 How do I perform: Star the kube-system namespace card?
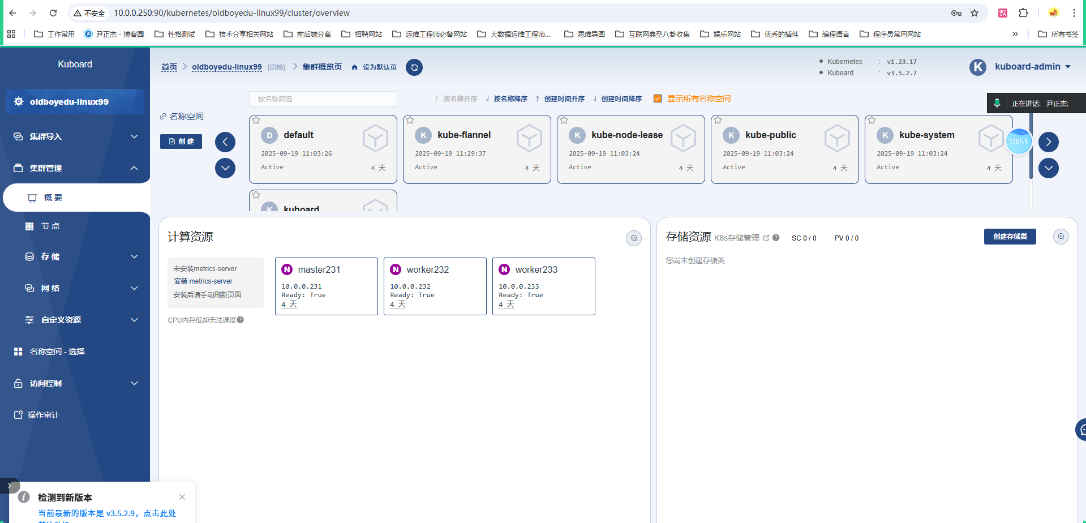[872, 120]
